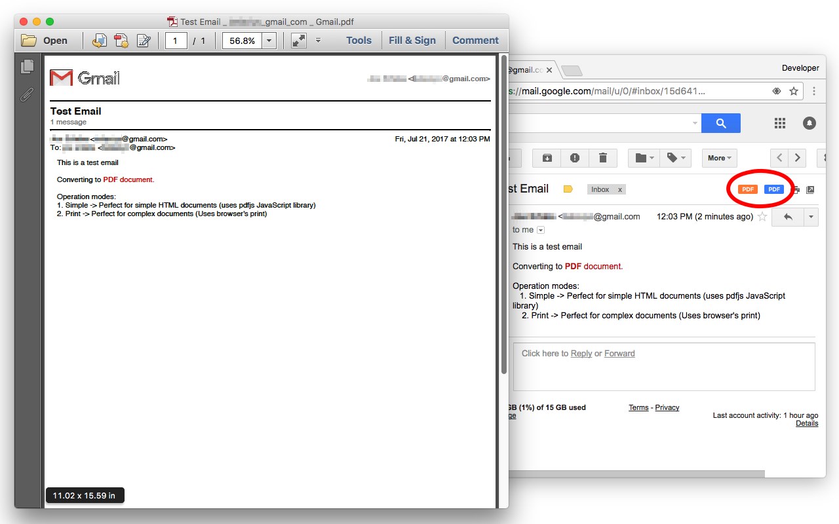This screenshot has width=839, height=524.
Task: Open the Terms link in Gmail footer
Action: (x=638, y=407)
